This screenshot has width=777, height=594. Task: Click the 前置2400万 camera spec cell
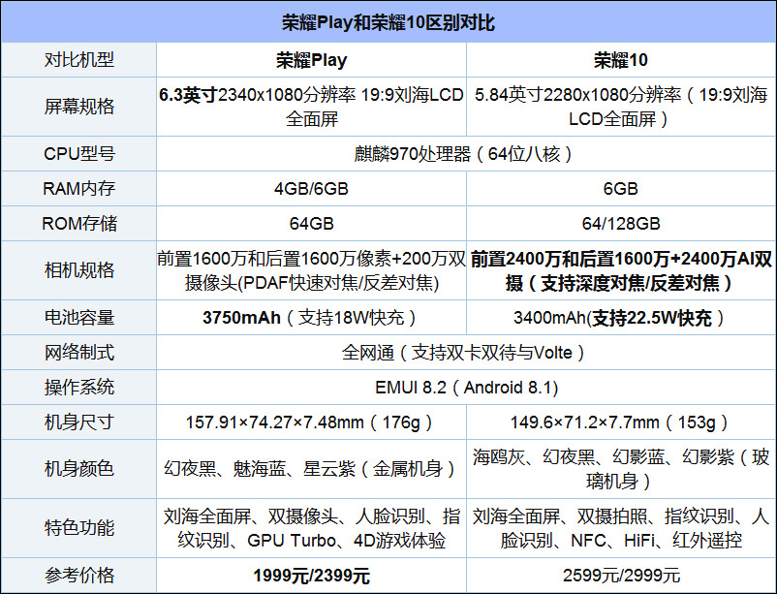click(621, 270)
